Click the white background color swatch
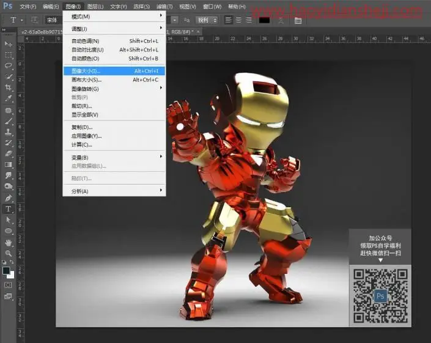 pos(11,275)
